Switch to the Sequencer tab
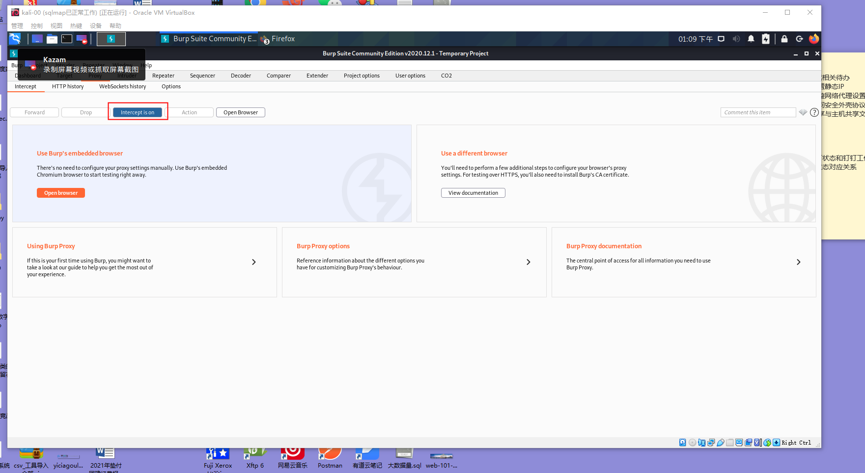Screen dimensions: 865x473 pyautogui.click(x=202, y=76)
